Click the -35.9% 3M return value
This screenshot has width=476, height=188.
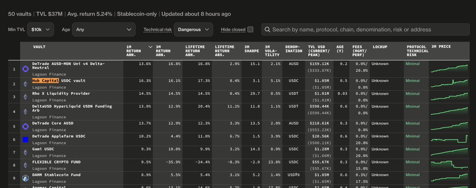[x=173, y=162]
